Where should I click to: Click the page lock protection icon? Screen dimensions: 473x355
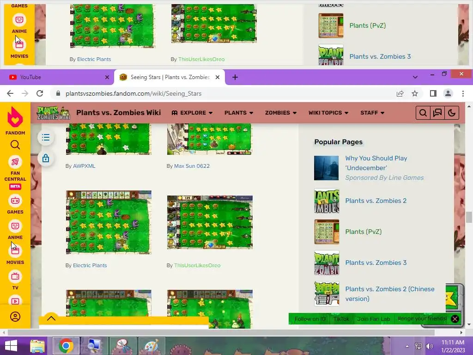coord(46,158)
